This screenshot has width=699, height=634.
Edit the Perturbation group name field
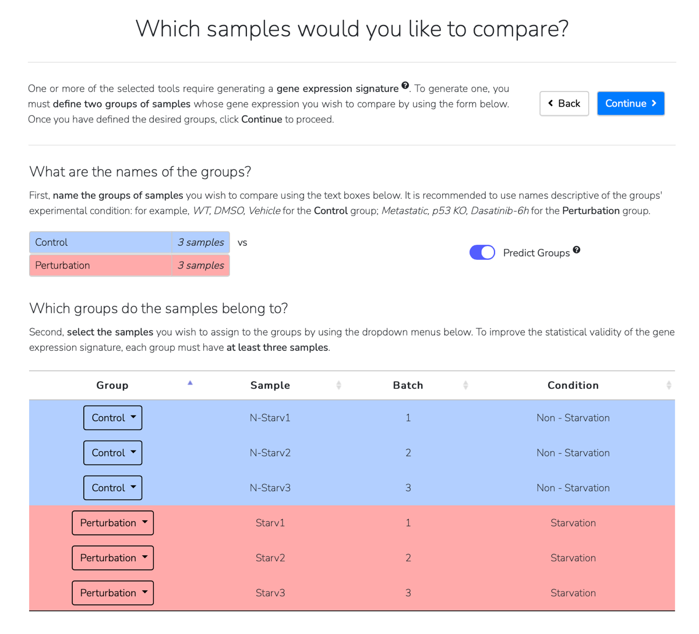coord(100,266)
